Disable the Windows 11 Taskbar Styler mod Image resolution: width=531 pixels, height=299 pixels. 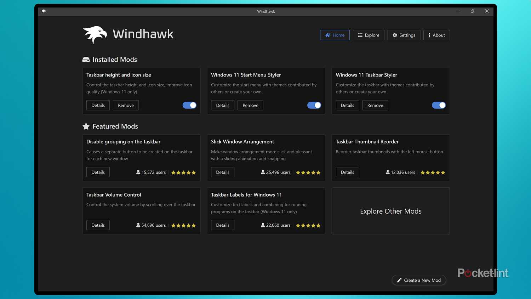pyautogui.click(x=439, y=105)
